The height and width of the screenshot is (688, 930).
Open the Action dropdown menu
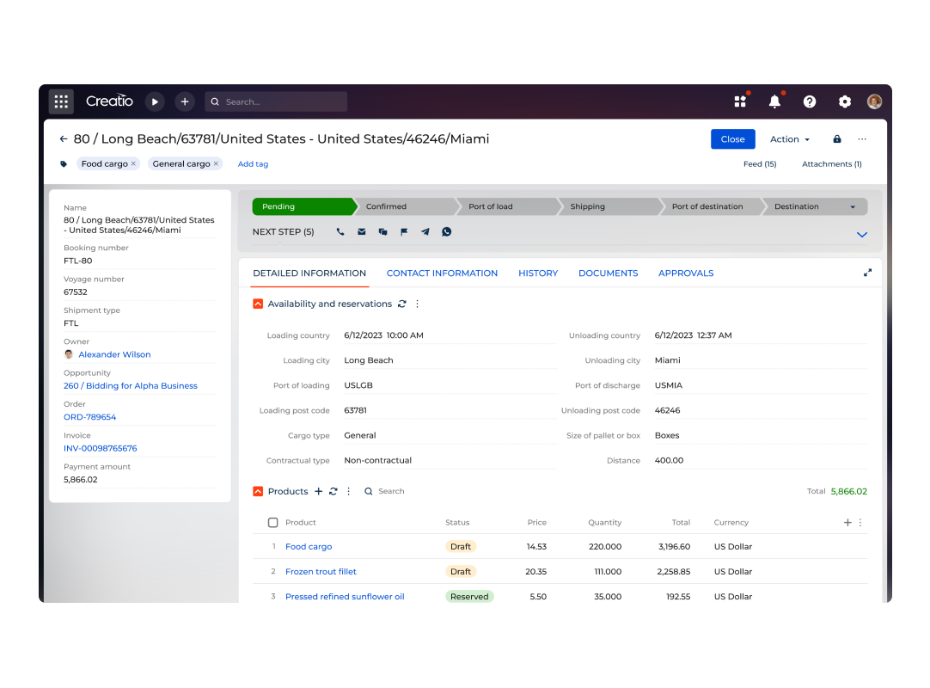pos(789,139)
